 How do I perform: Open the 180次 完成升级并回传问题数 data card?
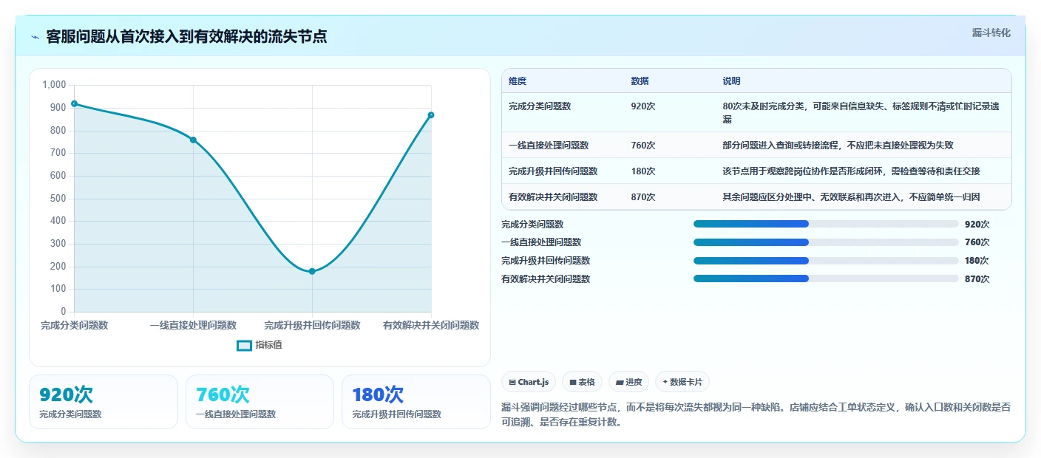pos(416,402)
